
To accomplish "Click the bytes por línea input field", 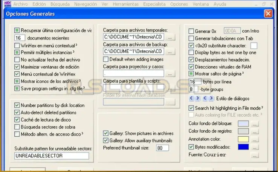I will pos(195,81).
